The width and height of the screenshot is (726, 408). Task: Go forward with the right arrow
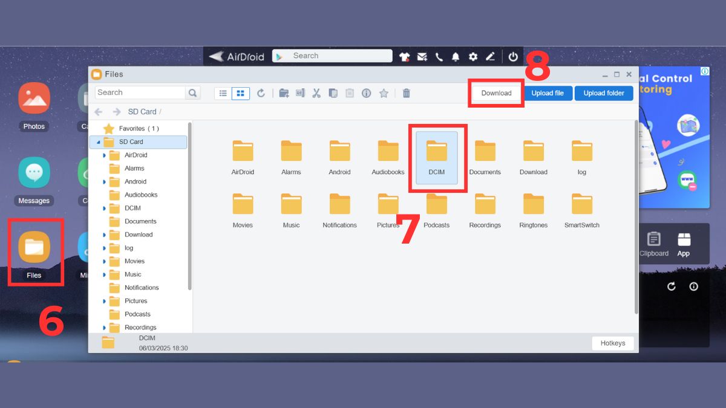[x=117, y=112]
